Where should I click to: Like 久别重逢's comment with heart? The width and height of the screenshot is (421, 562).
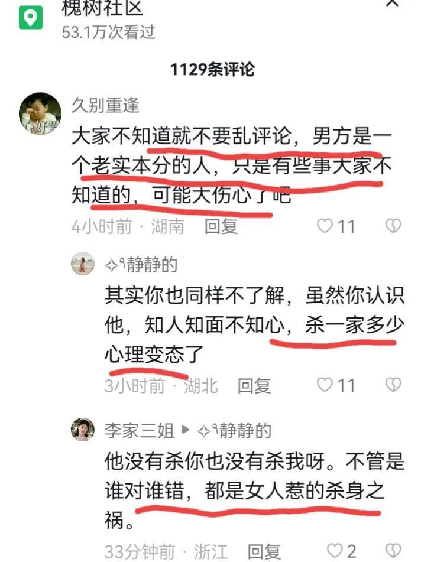[325, 226]
